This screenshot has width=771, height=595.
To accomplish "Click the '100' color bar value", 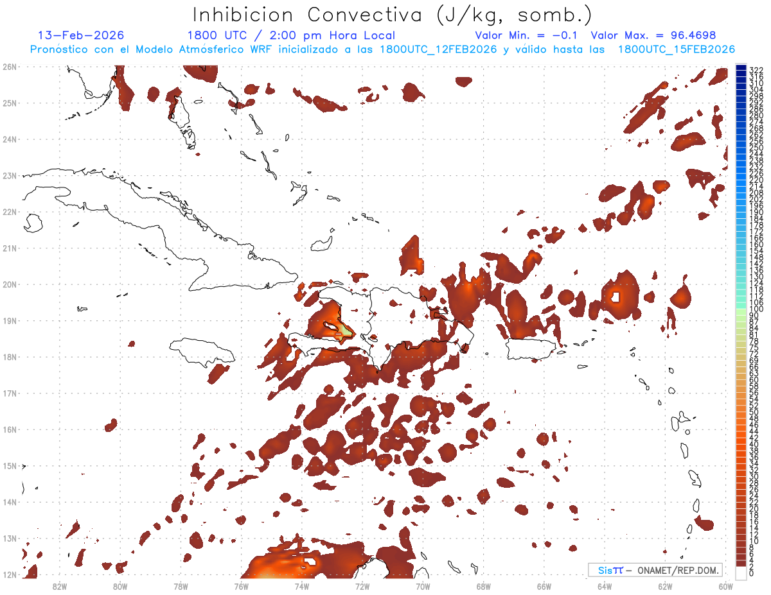I will (756, 309).
